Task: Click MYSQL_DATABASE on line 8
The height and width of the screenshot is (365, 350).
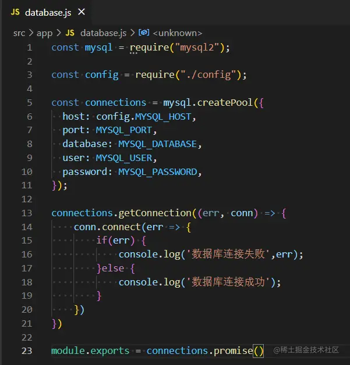Action: 158,144
